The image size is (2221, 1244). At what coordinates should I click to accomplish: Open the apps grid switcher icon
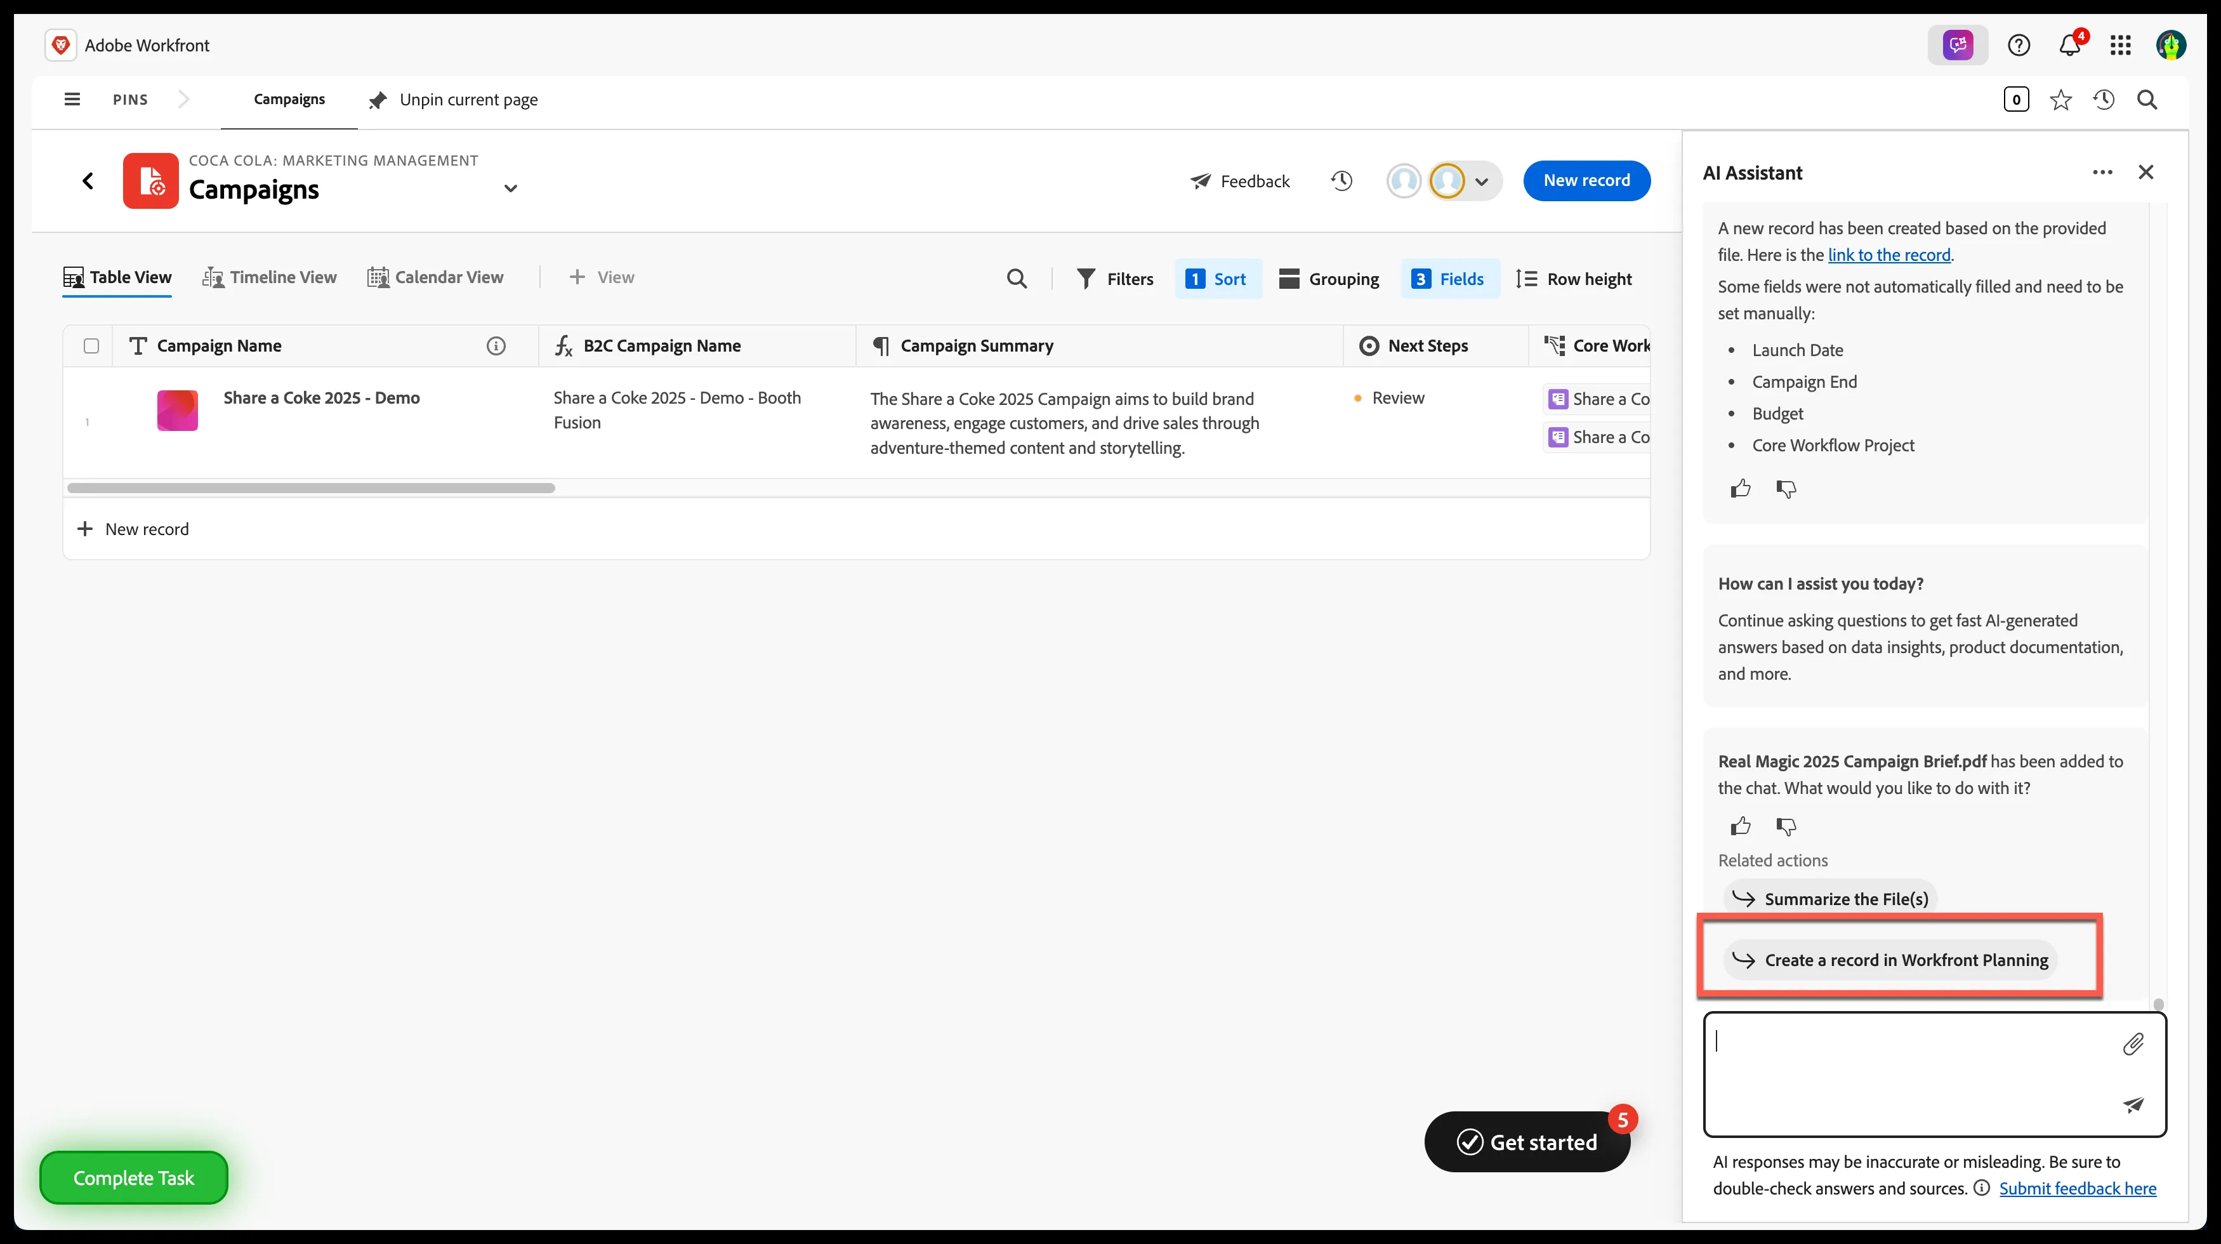[x=2120, y=45]
